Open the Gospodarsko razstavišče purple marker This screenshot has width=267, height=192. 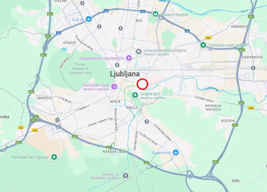(129, 58)
